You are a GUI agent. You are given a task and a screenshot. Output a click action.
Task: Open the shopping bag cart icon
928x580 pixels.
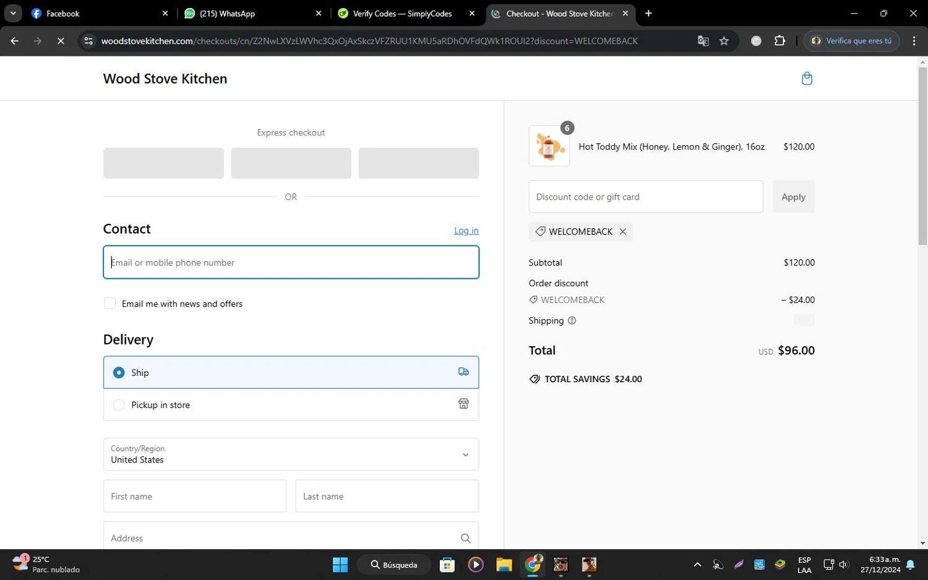coord(807,79)
